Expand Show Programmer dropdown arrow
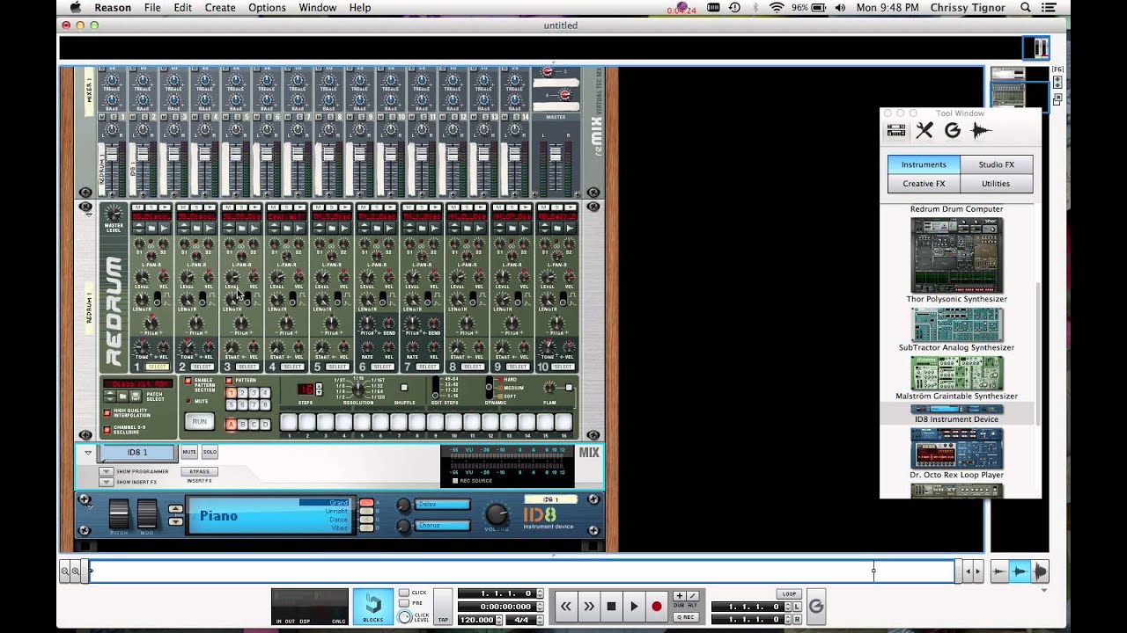1127x633 pixels. 106,471
